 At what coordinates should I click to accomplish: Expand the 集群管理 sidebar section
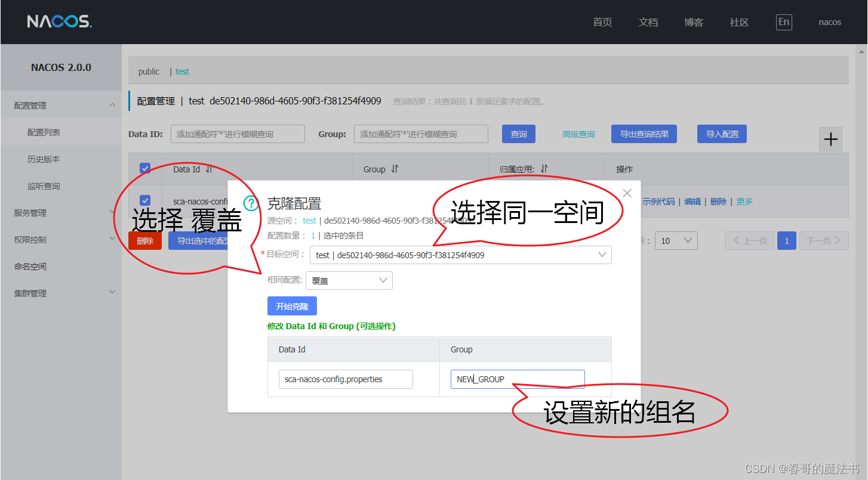112,293
